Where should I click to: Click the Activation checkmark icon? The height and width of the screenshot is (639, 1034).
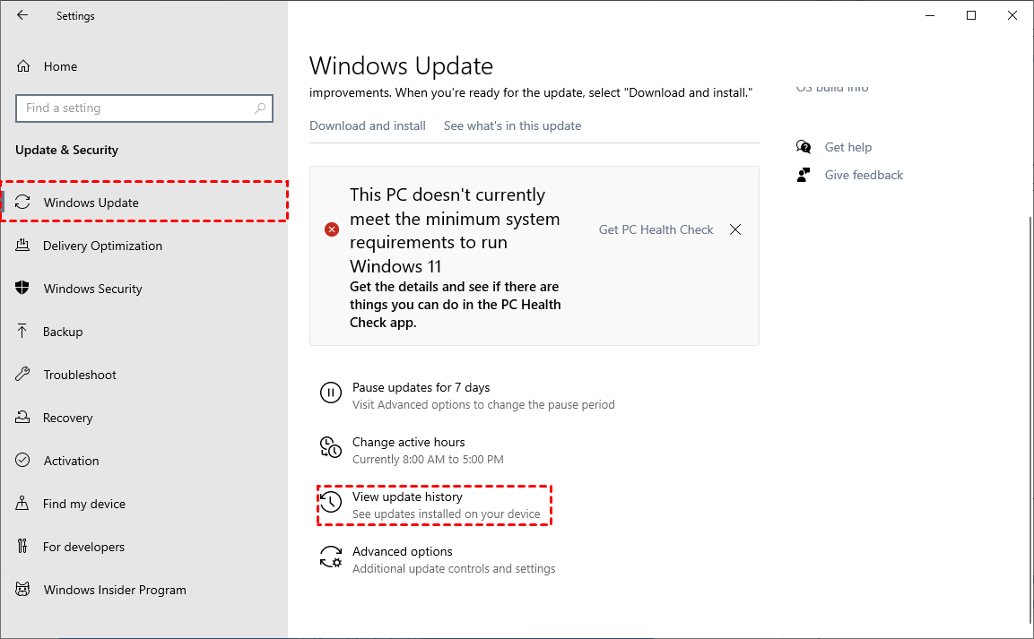click(23, 461)
